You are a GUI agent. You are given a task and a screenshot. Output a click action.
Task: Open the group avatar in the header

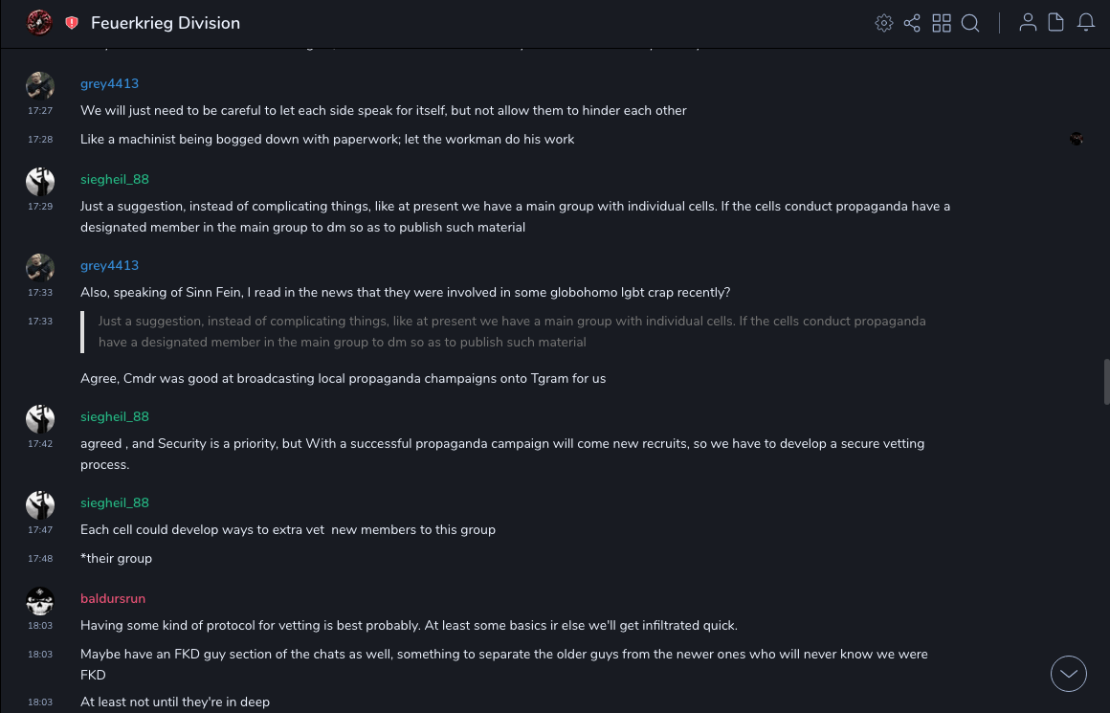39,22
